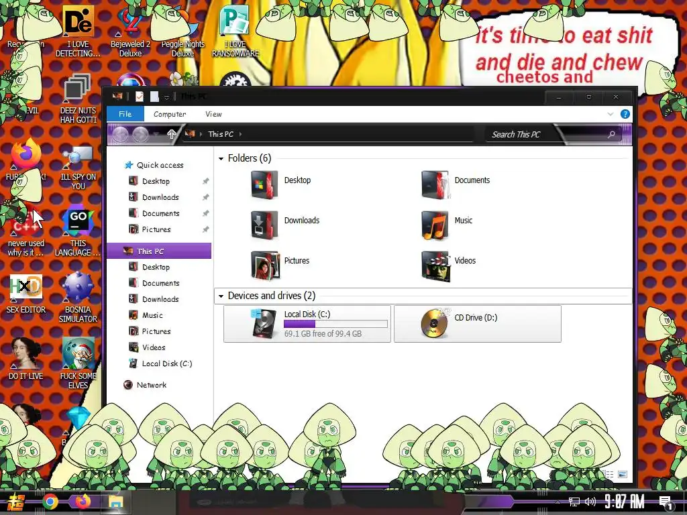Click the breadcrumb chevron after This PC

pyautogui.click(x=241, y=134)
